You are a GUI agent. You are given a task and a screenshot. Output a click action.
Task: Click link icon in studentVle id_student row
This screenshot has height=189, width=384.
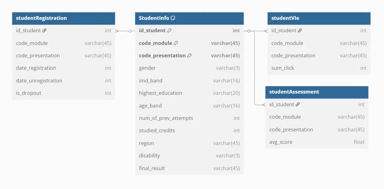[300, 31]
